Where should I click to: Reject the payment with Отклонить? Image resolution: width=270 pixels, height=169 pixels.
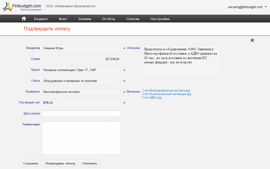point(90,164)
